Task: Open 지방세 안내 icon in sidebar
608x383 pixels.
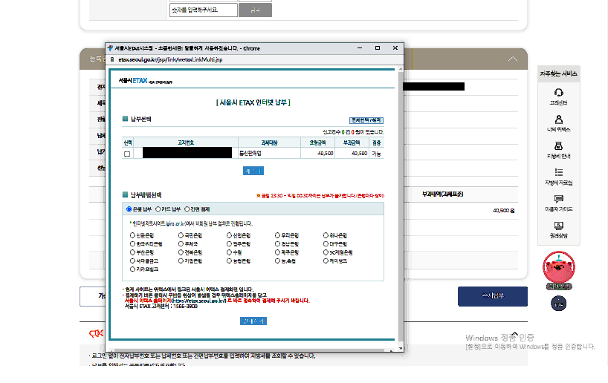Action: point(558,145)
